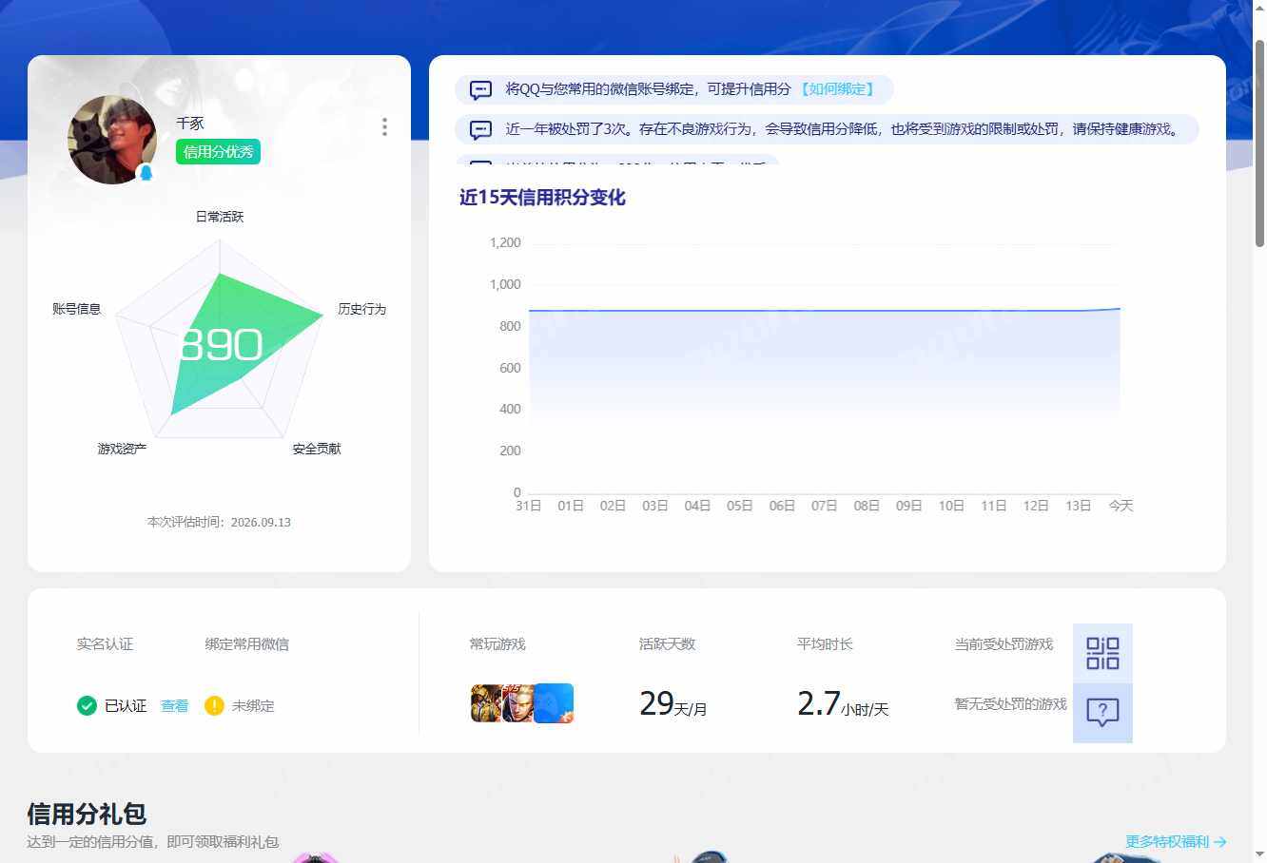1267x863 pixels.
Task: Click the 31日 date on chart axis
Action: pyautogui.click(x=528, y=506)
